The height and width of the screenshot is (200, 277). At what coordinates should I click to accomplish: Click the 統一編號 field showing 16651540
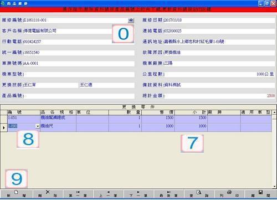[x=79, y=53]
